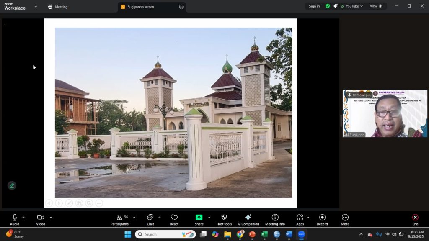The width and height of the screenshot is (429, 241).
Task: Click the green Share screen button
Action: click(x=199, y=219)
